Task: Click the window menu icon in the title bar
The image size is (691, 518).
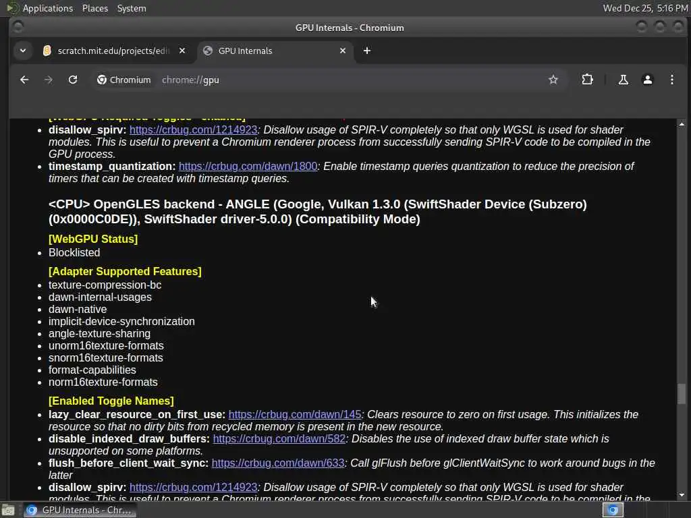Action: click(18, 27)
